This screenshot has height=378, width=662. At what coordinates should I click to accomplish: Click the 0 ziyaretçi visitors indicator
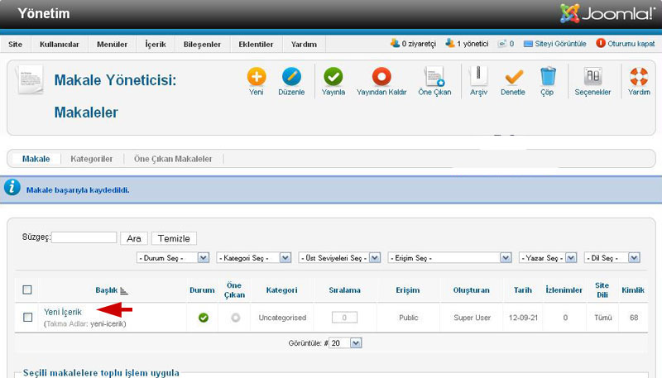(413, 44)
